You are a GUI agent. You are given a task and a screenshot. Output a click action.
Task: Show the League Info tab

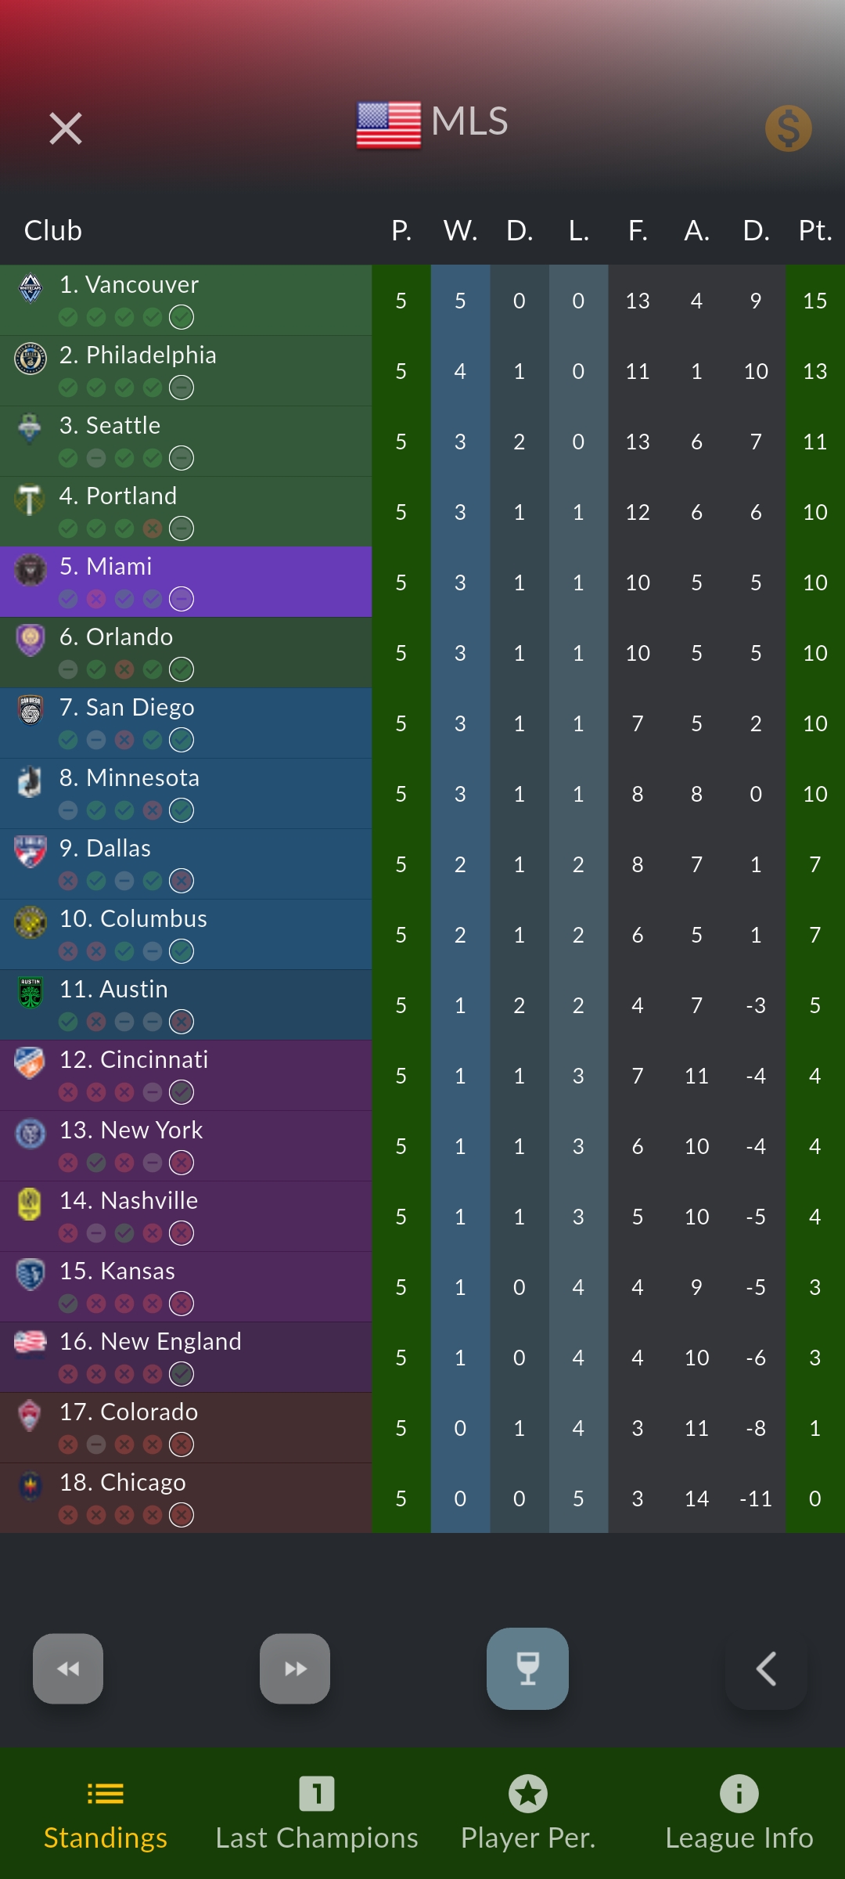(x=739, y=1813)
